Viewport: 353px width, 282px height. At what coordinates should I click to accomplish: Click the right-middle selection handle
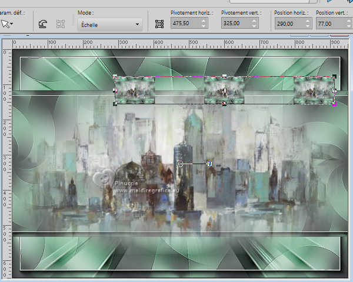coord(335,91)
